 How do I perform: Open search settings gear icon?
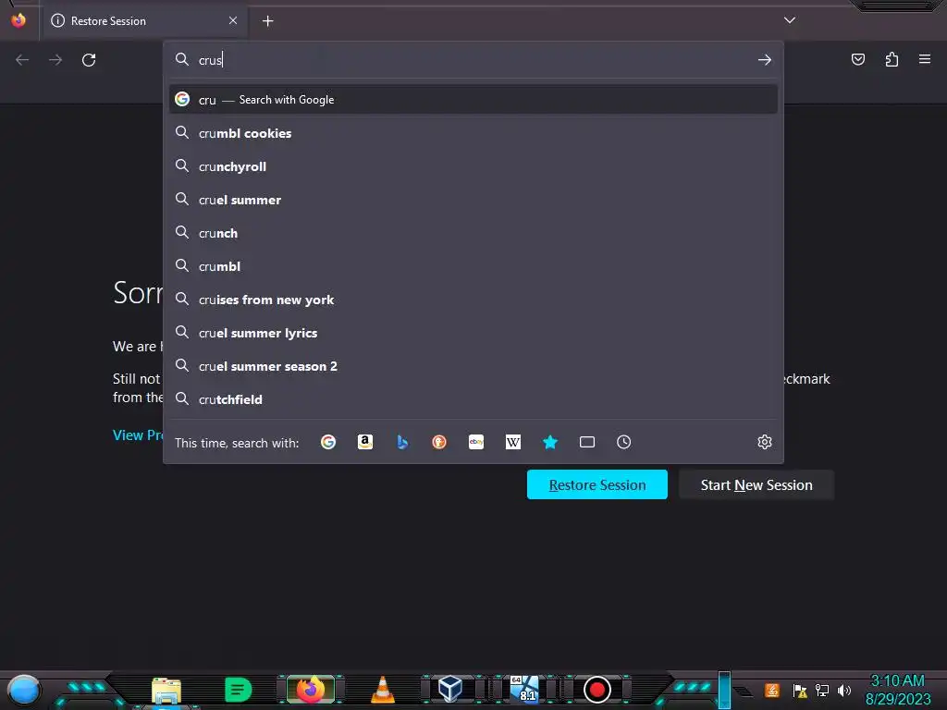tap(765, 442)
